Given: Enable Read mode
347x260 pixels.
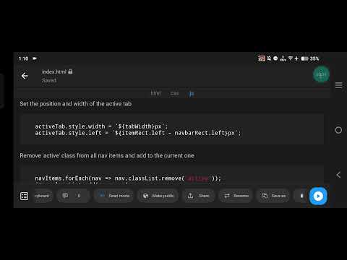Looking at the screenshot, I should click(114, 196).
